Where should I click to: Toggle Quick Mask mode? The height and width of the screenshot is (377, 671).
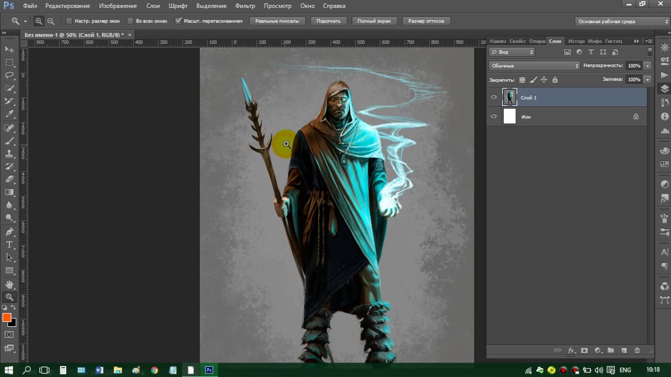coord(9,334)
